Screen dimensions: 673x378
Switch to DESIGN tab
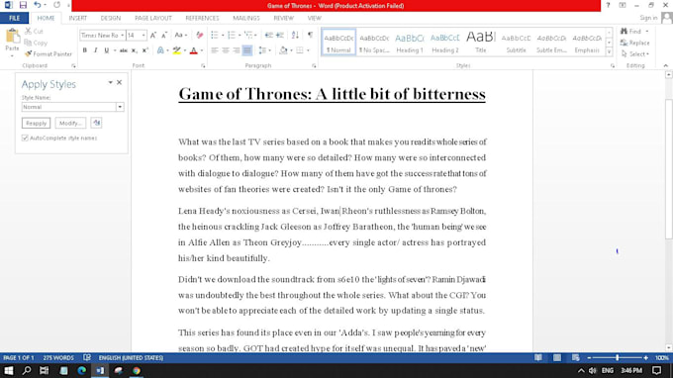coord(110,18)
